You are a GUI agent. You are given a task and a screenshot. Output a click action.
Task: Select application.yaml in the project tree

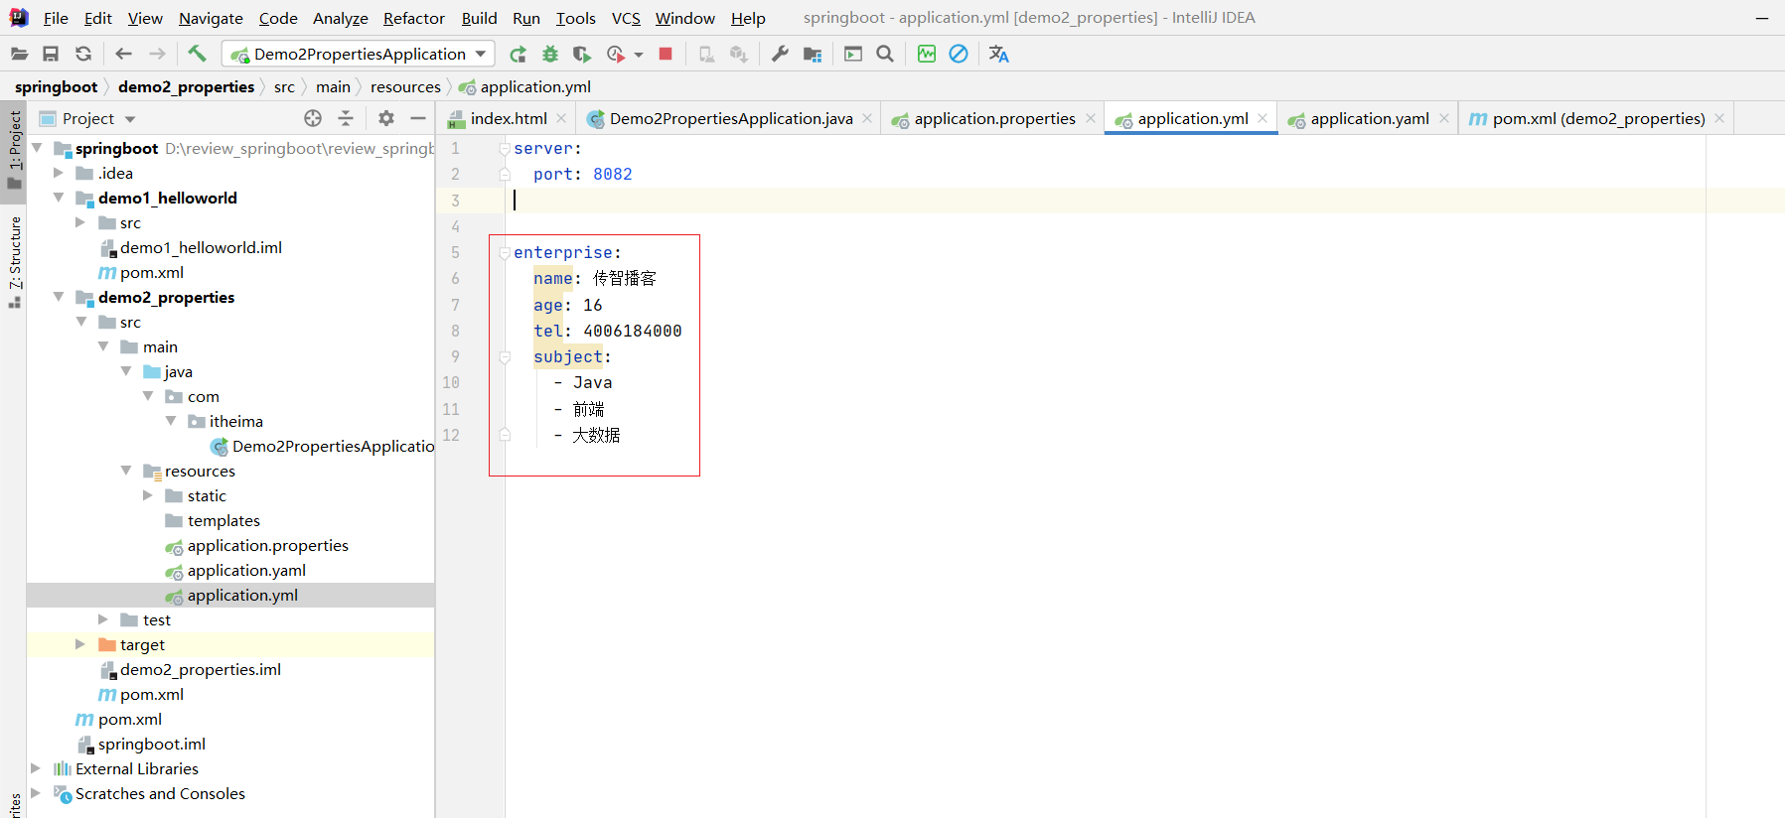tap(245, 570)
